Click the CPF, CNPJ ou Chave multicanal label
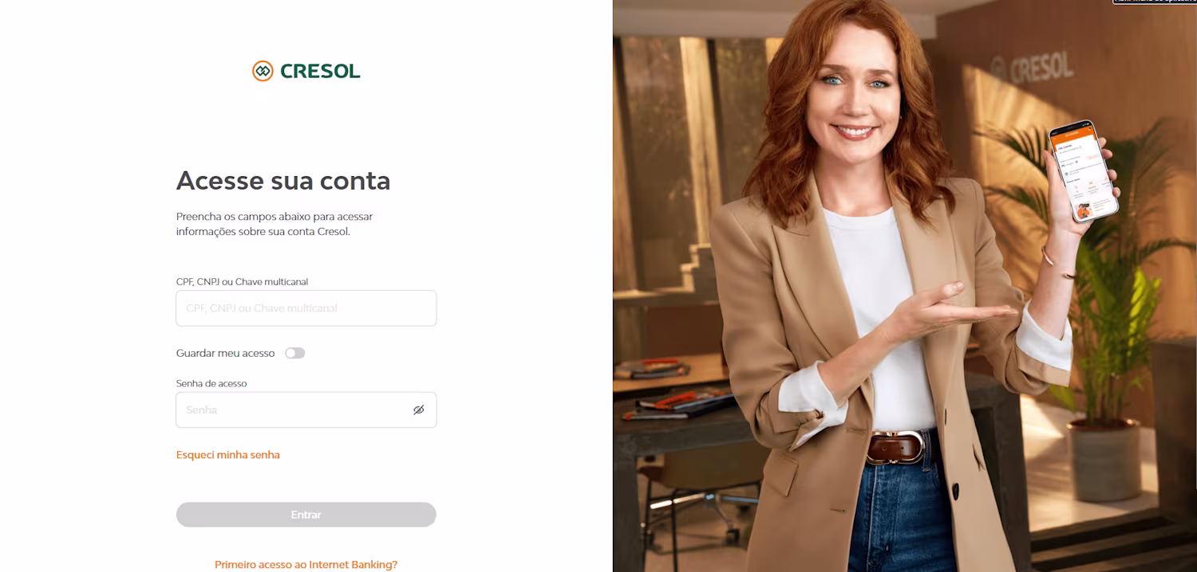Image resolution: width=1197 pixels, height=572 pixels. [242, 281]
